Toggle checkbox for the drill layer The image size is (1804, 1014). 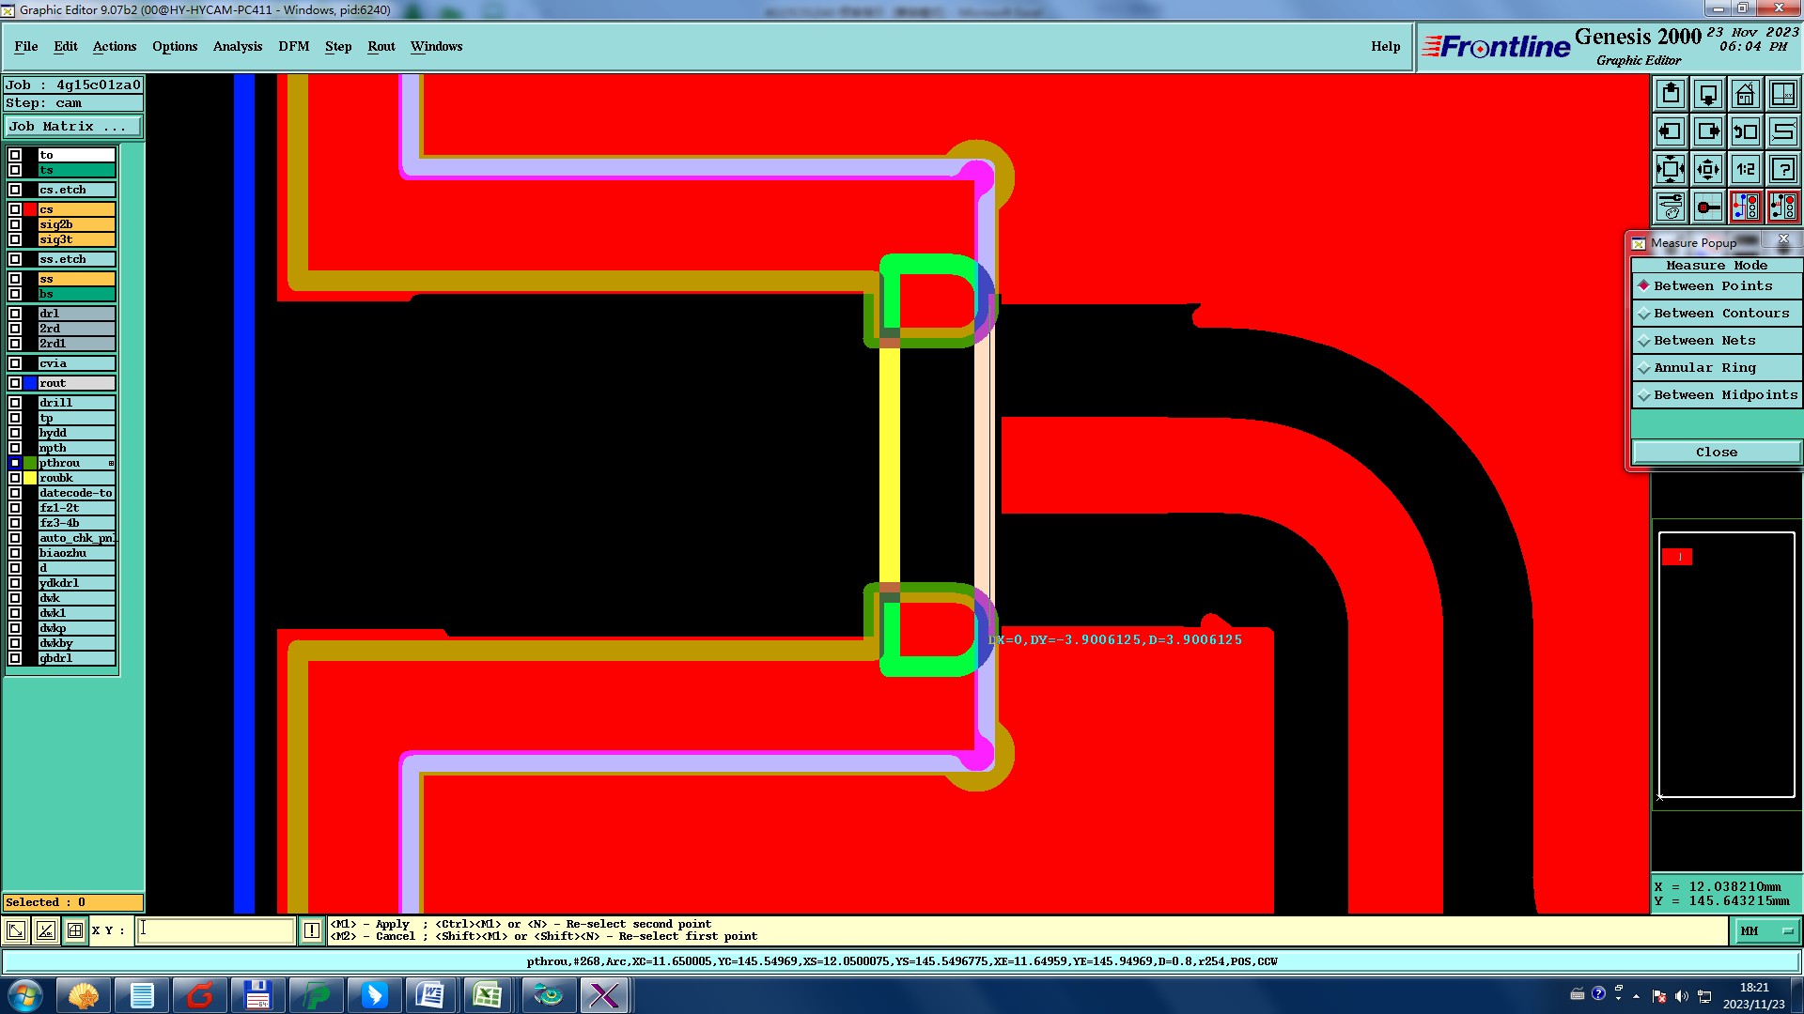[x=15, y=403]
